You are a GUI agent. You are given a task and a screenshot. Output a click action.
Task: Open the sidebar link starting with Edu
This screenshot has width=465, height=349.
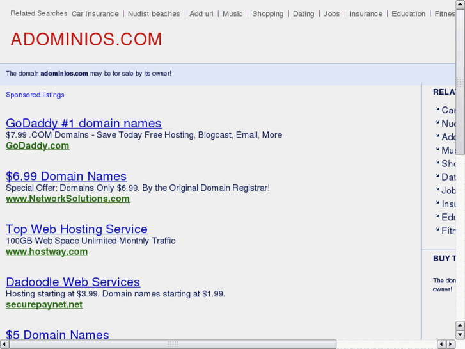pos(448,217)
